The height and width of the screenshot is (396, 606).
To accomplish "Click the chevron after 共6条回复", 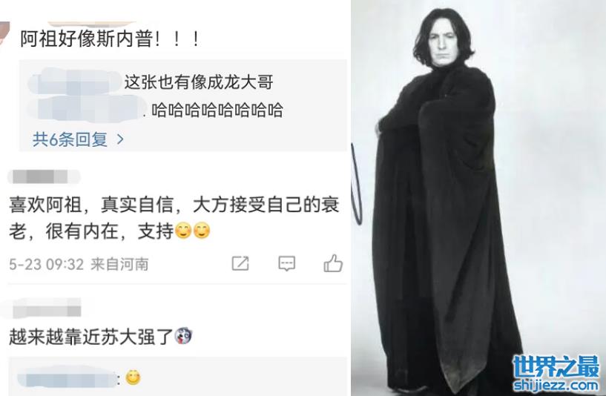I will click(x=120, y=139).
